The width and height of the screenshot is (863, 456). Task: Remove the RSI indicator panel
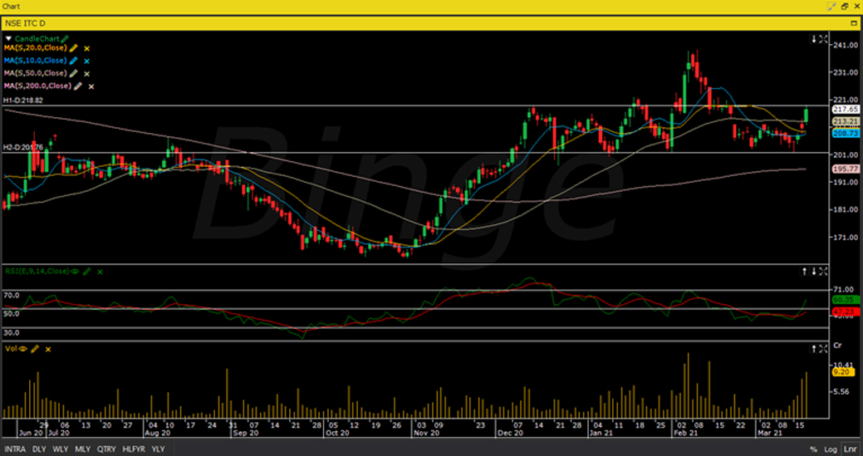pos(100,272)
